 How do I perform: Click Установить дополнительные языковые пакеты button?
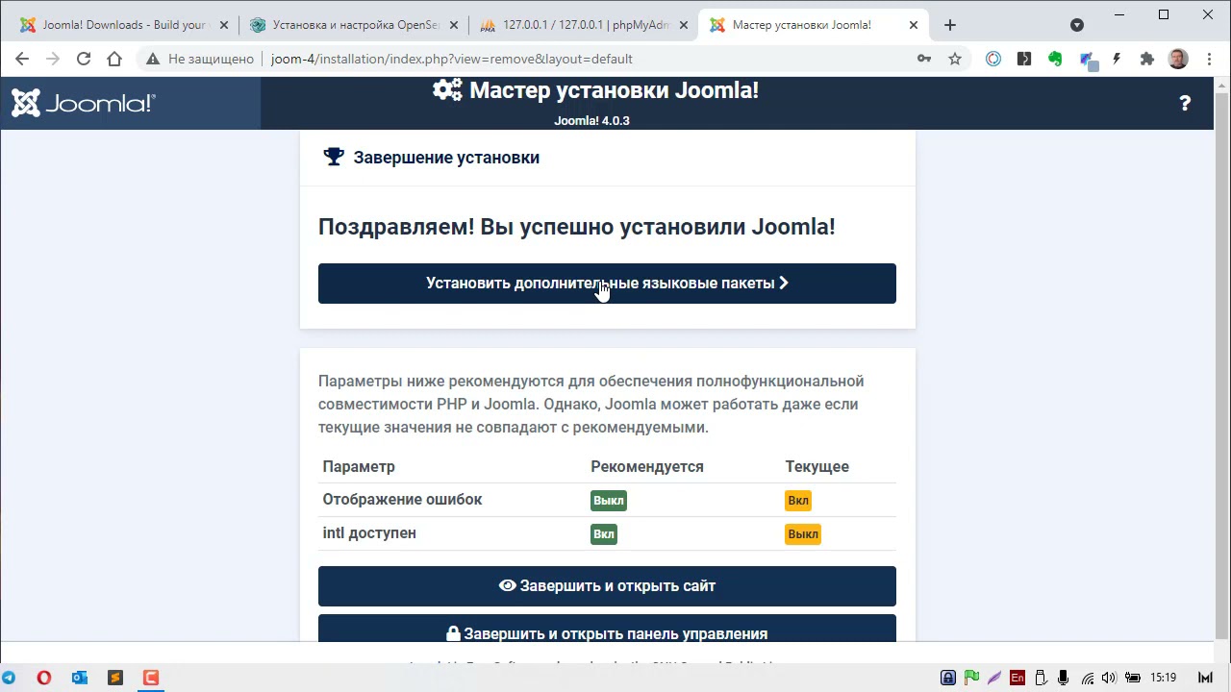point(607,284)
